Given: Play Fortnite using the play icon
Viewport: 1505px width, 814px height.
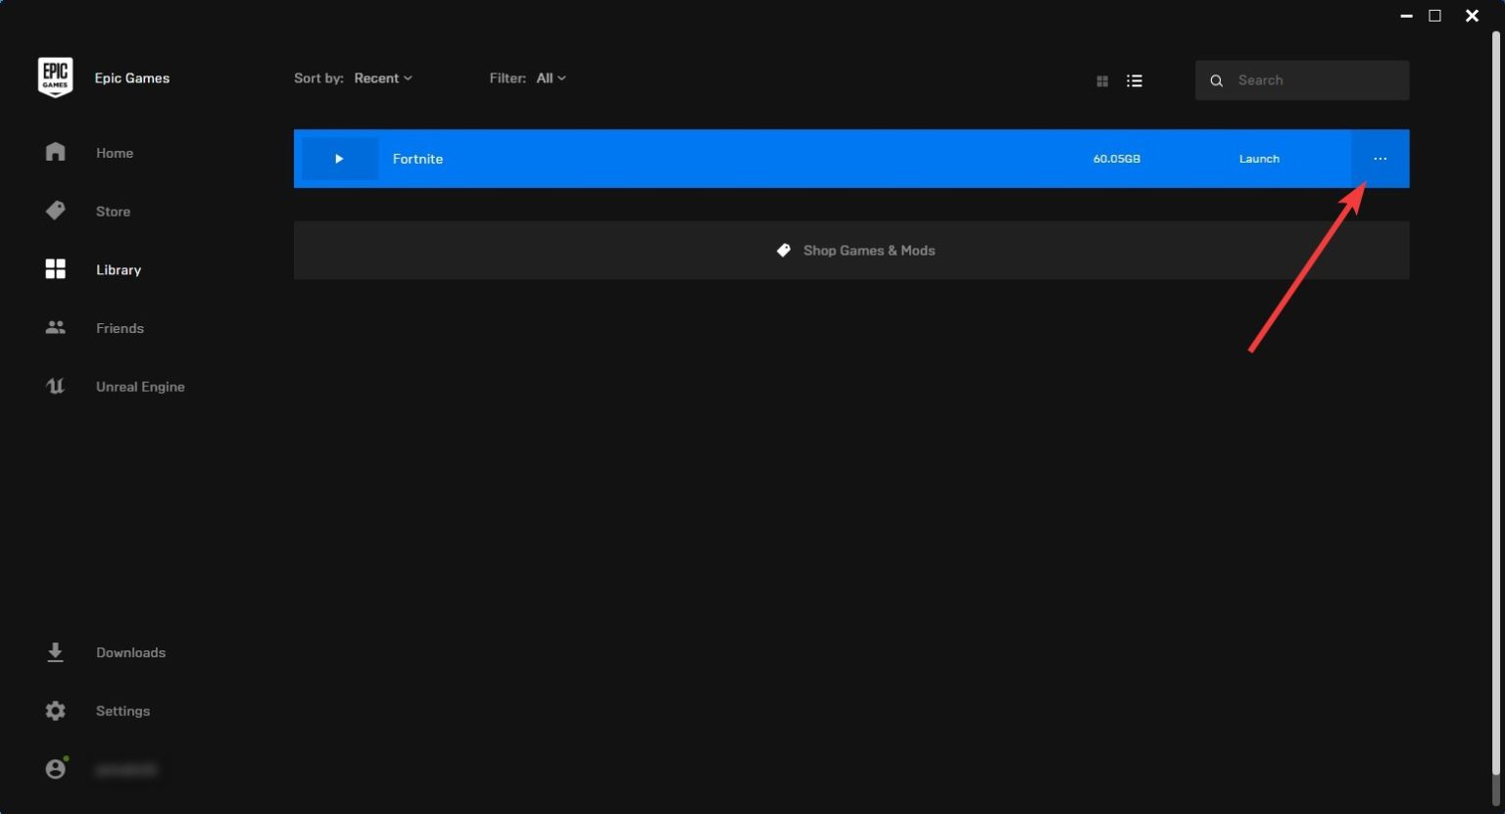Looking at the screenshot, I should pos(339,159).
